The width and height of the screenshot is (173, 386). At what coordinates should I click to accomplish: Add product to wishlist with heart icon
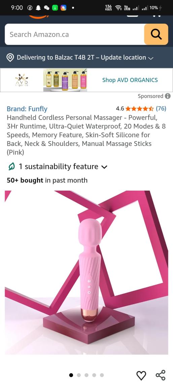pos(141,375)
